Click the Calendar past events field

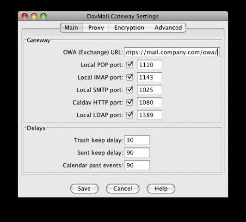137,165
